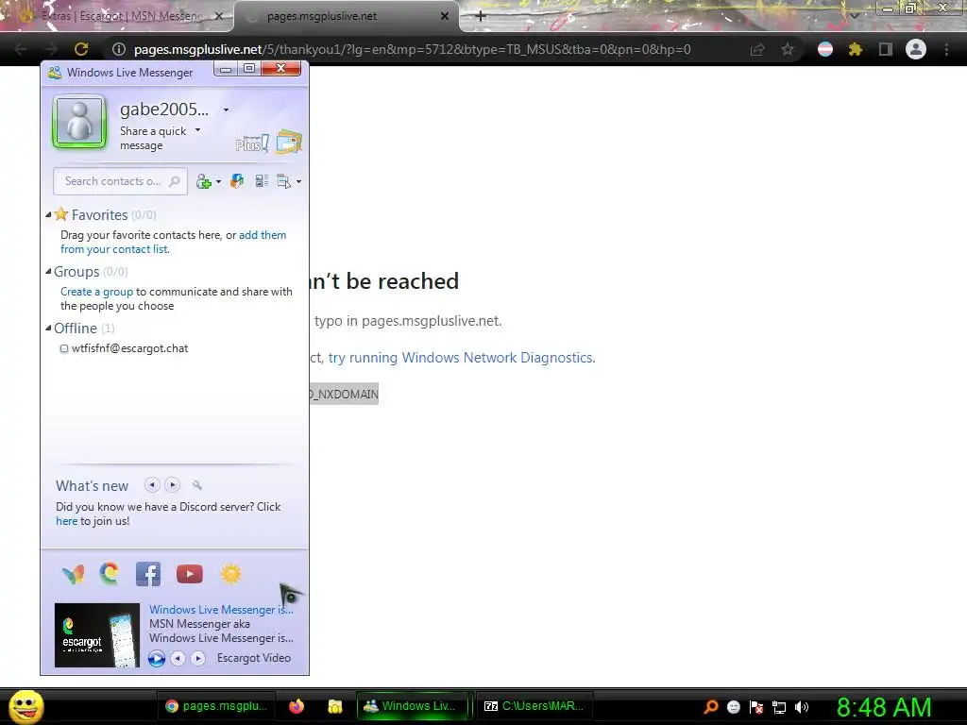Click the browser address bar URL
The image size is (967, 725).
(x=412, y=49)
